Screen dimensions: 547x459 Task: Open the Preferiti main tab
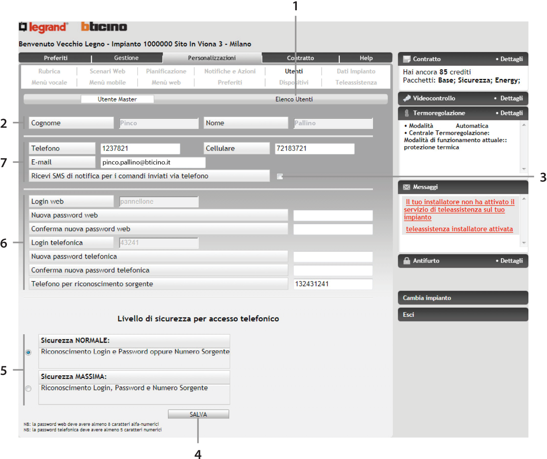coord(55,58)
